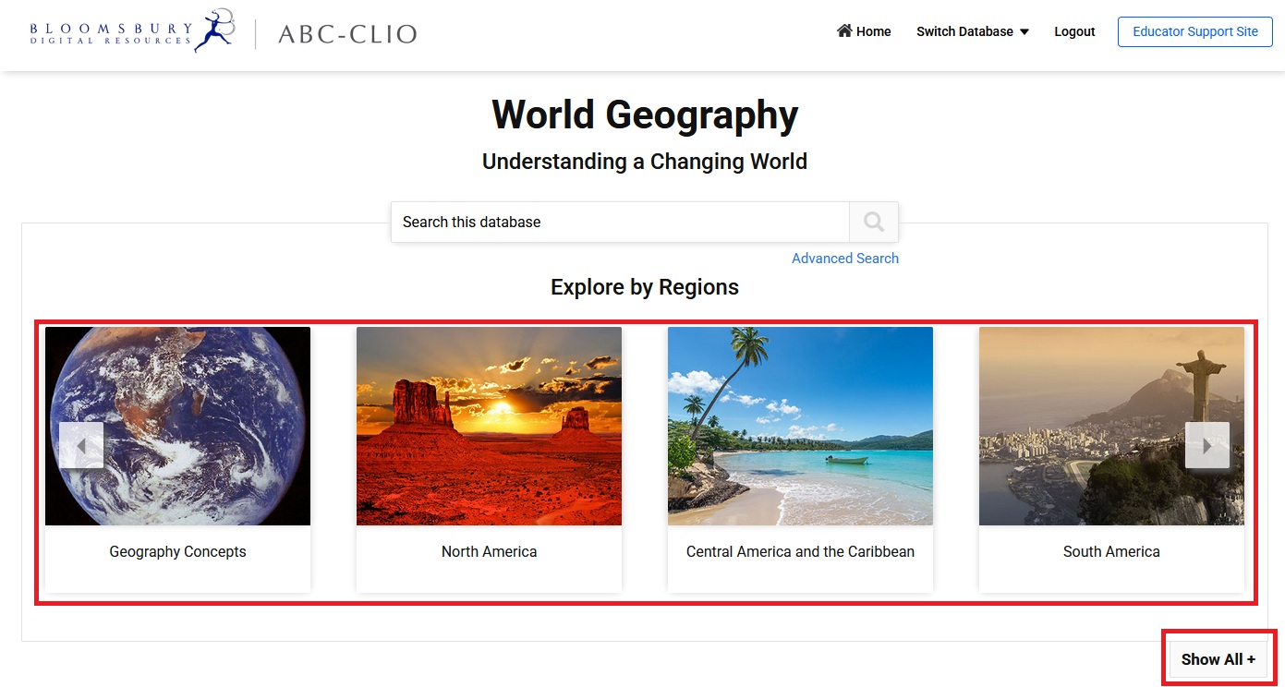Open the Switch Database dropdown
This screenshot has width=1285, height=687.
coord(973,31)
